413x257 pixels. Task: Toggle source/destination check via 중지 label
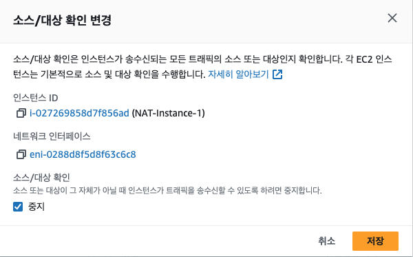36,207
